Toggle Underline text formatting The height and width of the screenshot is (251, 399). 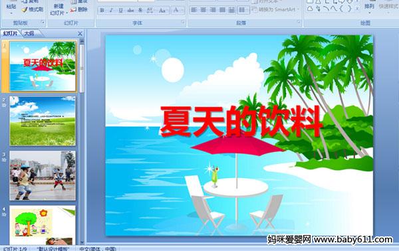pos(120,11)
